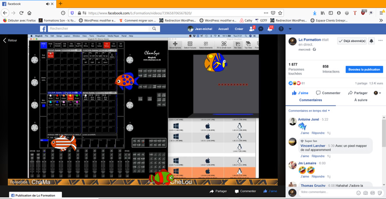The image size is (386, 199).
Task: Click the Facebook logo in the header
Action: click(43, 29)
